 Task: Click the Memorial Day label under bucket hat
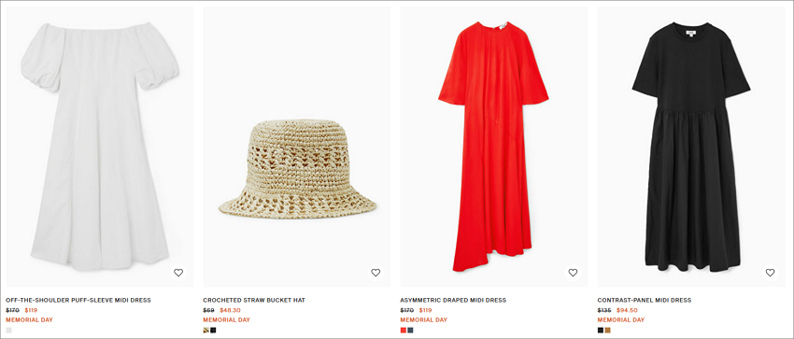[226, 319]
